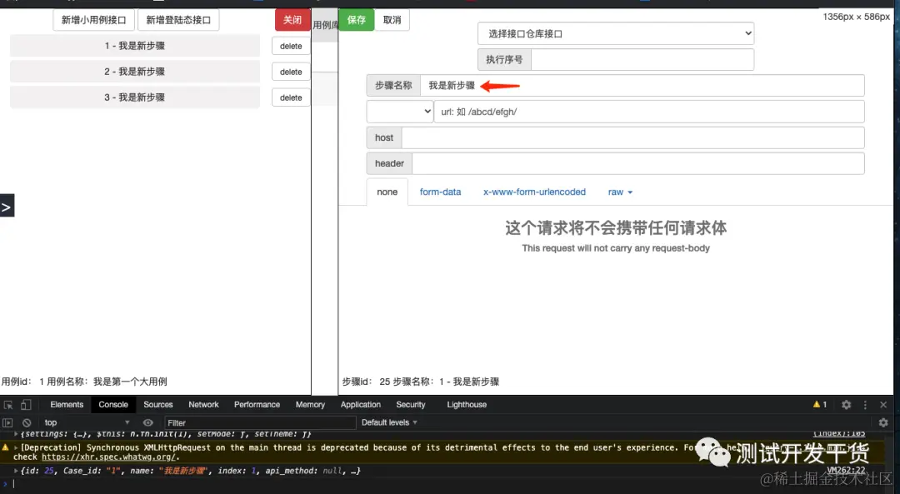Open the request method dropdown beside the URL field

(x=400, y=111)
